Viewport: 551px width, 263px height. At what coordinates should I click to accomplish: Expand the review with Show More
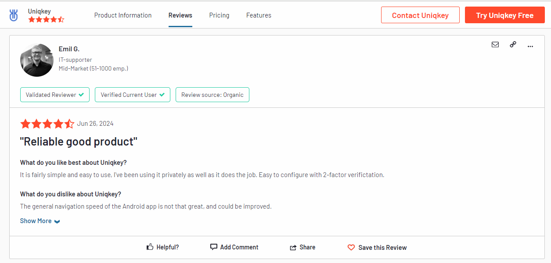coord(36,220)
